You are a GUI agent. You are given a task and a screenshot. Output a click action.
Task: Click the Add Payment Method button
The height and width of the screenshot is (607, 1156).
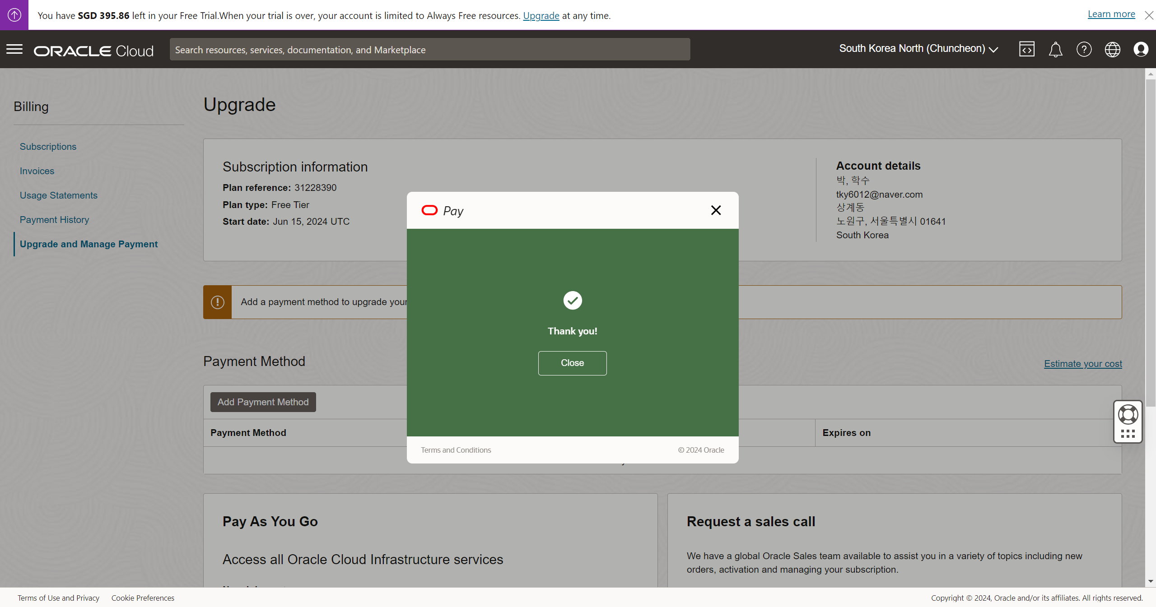click(263, 402)
